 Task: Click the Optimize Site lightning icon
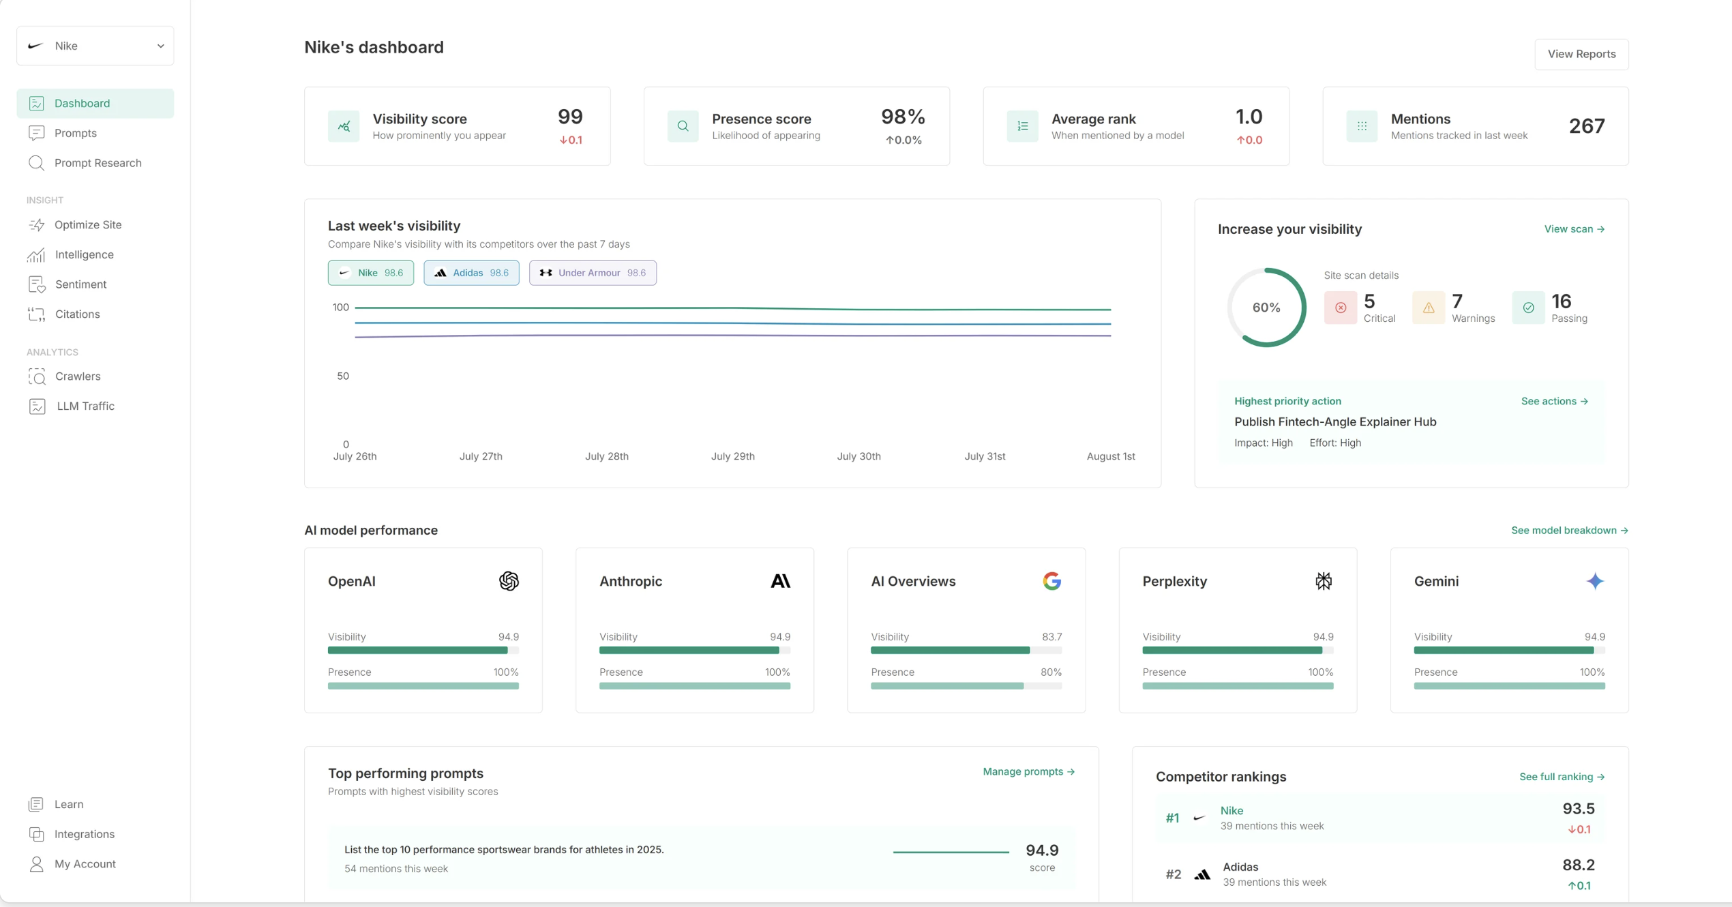[36, 225]
